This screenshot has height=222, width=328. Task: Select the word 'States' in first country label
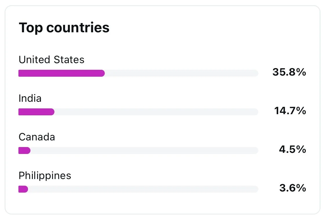[x=69, y=60]
